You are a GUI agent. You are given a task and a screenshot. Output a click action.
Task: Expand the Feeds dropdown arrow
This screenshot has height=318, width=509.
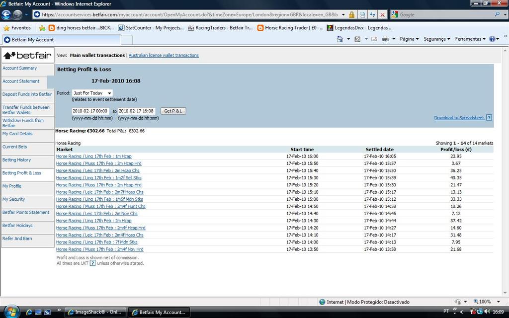[366, 39]
